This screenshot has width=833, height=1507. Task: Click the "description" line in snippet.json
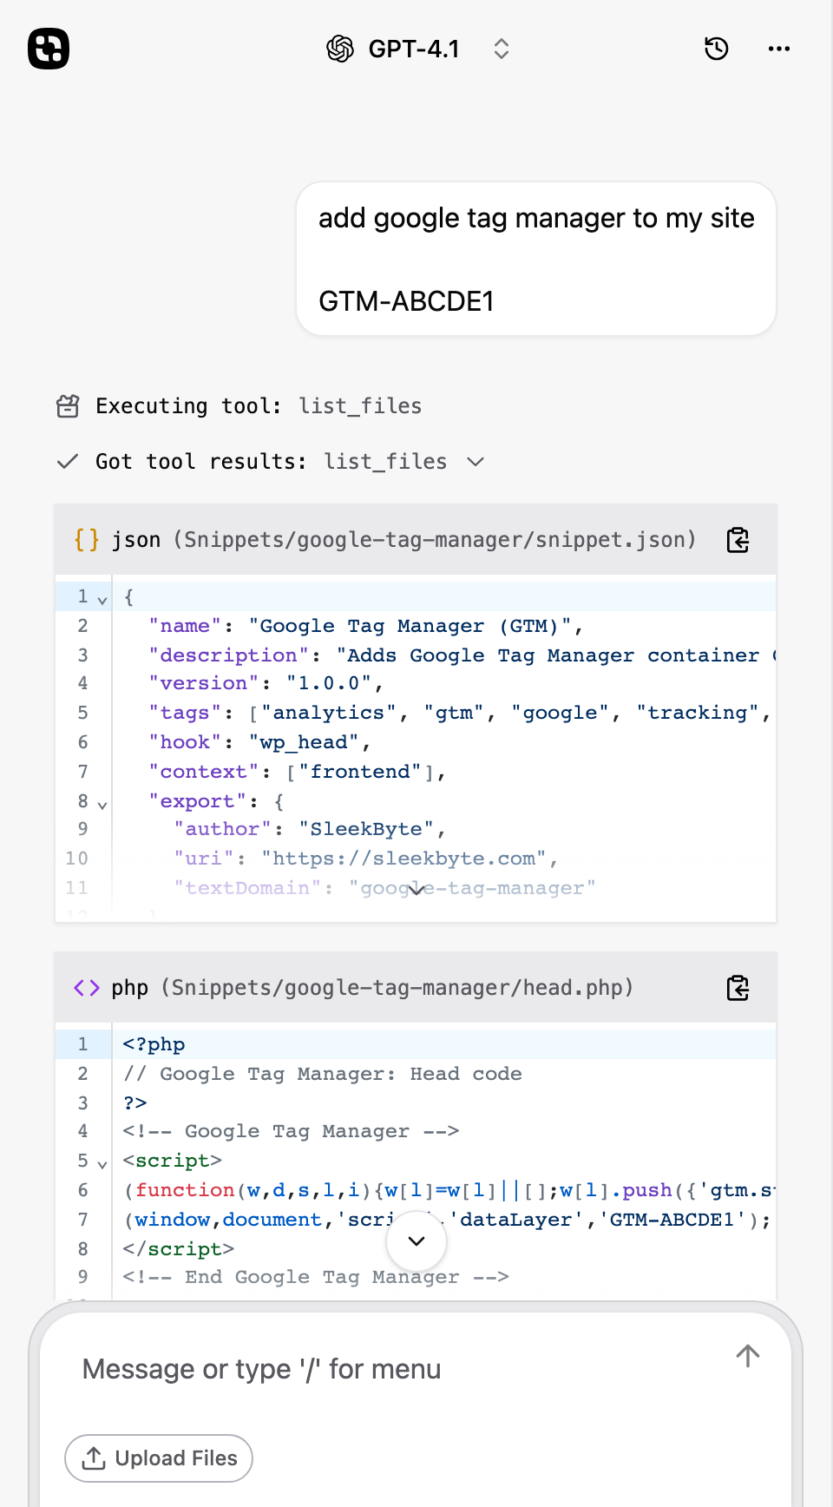462,656
